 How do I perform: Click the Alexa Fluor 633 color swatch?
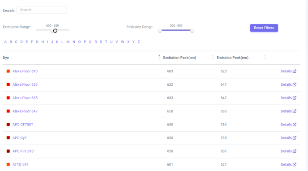pyautogui.click(x=8, y=84)
